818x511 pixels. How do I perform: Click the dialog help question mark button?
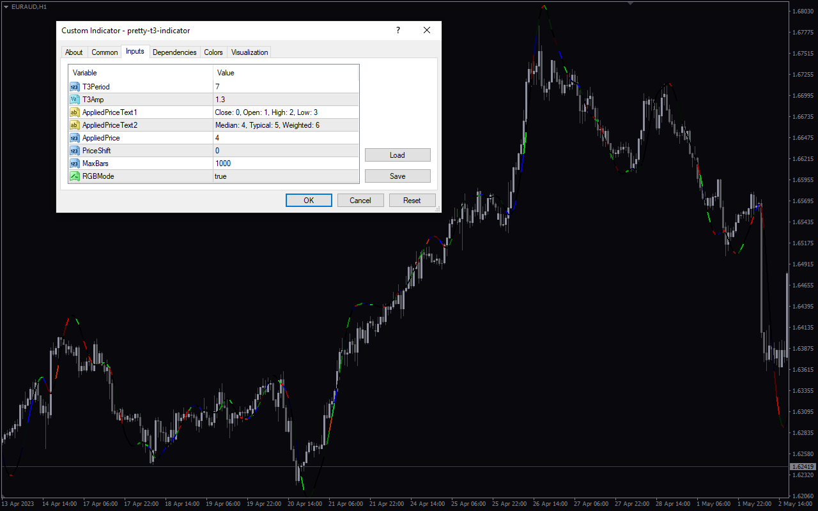pos(398,30)
